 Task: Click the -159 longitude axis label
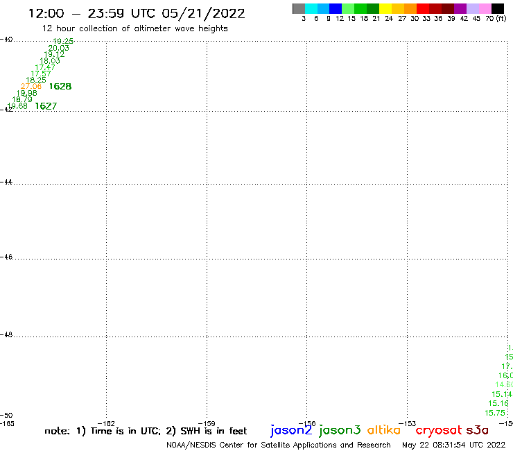click(207, 424)
